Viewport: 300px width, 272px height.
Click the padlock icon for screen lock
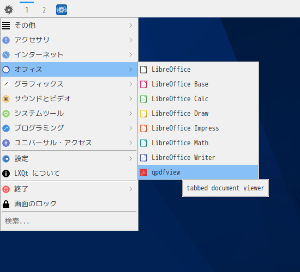(6, 204)
